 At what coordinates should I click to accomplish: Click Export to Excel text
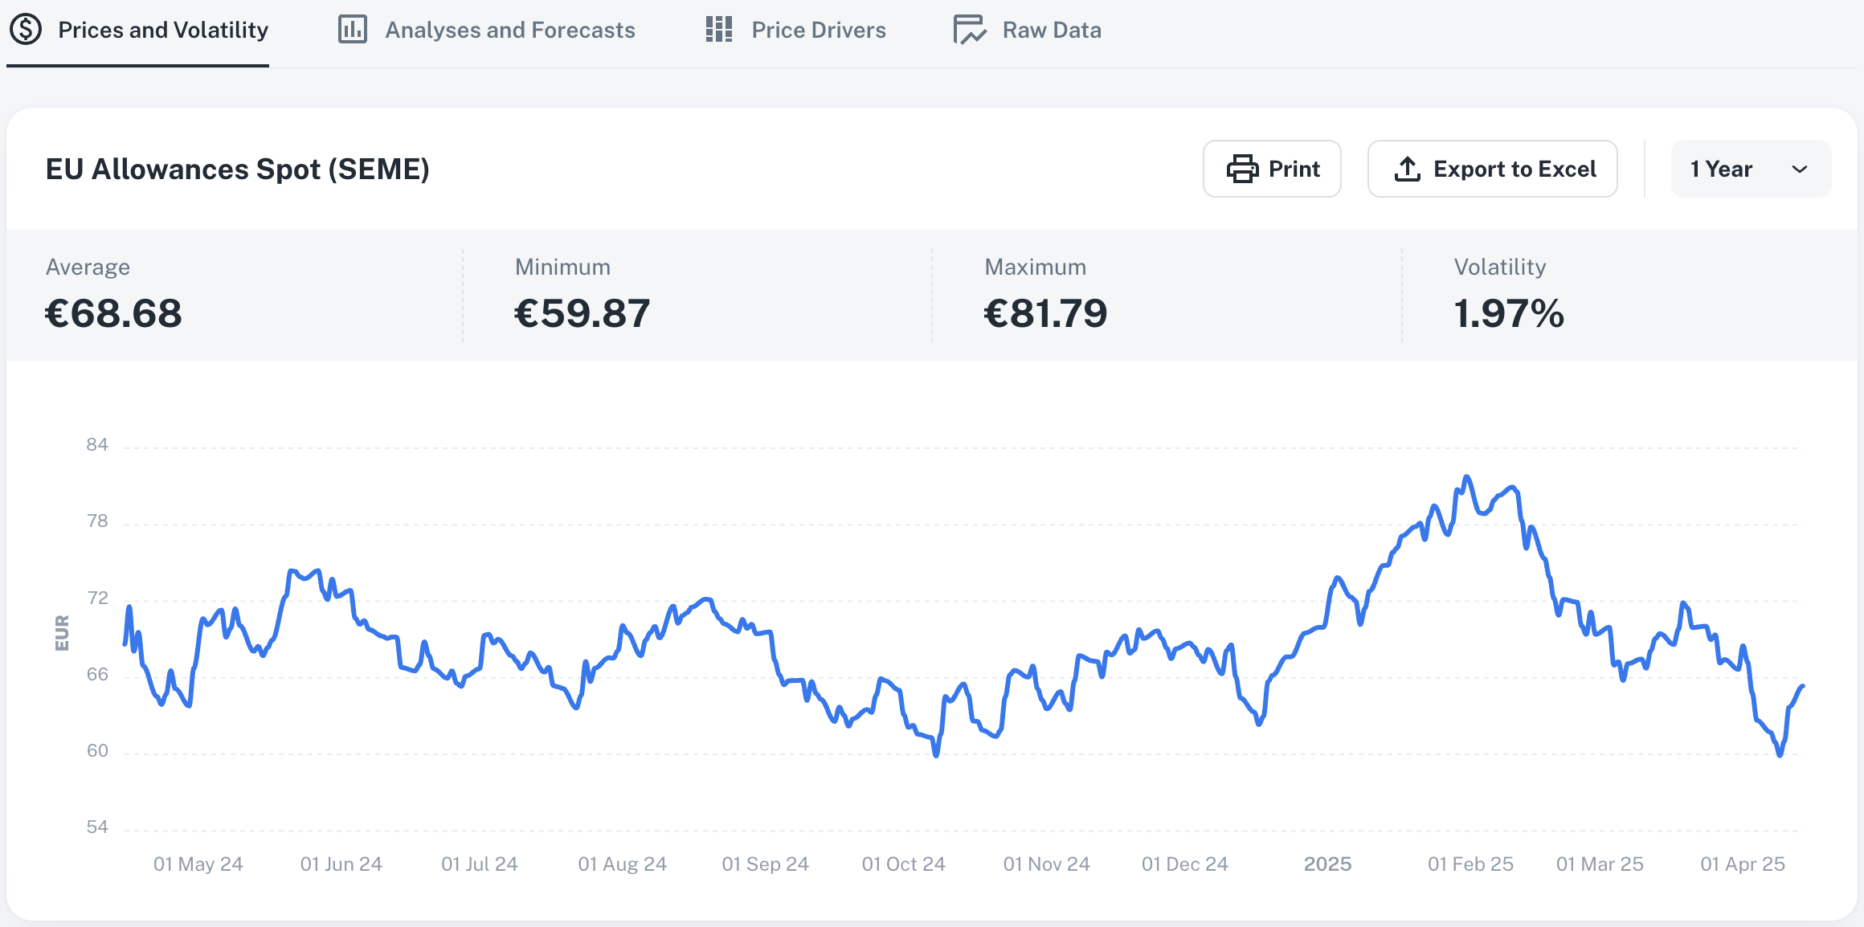pos(1514,169)
